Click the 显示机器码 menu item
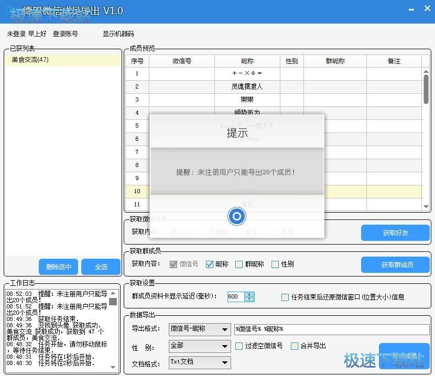 pos(118,34)
